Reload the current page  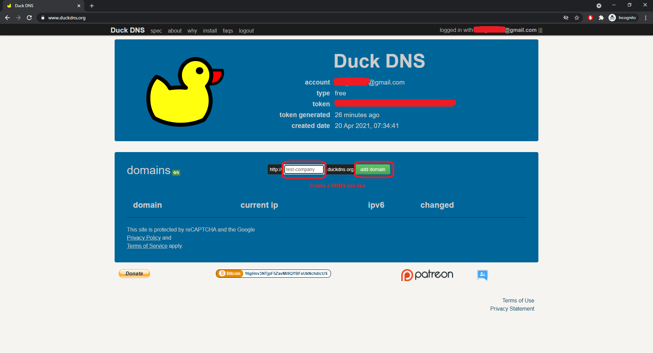coord(29,18)
